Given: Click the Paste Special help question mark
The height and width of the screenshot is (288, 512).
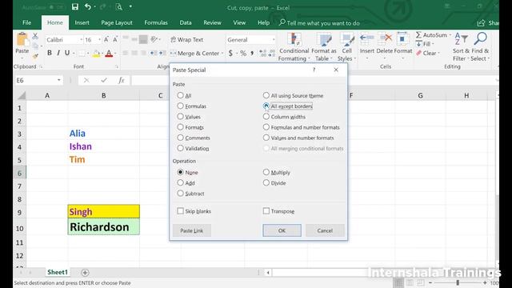Looking at the screenshot, I should pos(314,70).
